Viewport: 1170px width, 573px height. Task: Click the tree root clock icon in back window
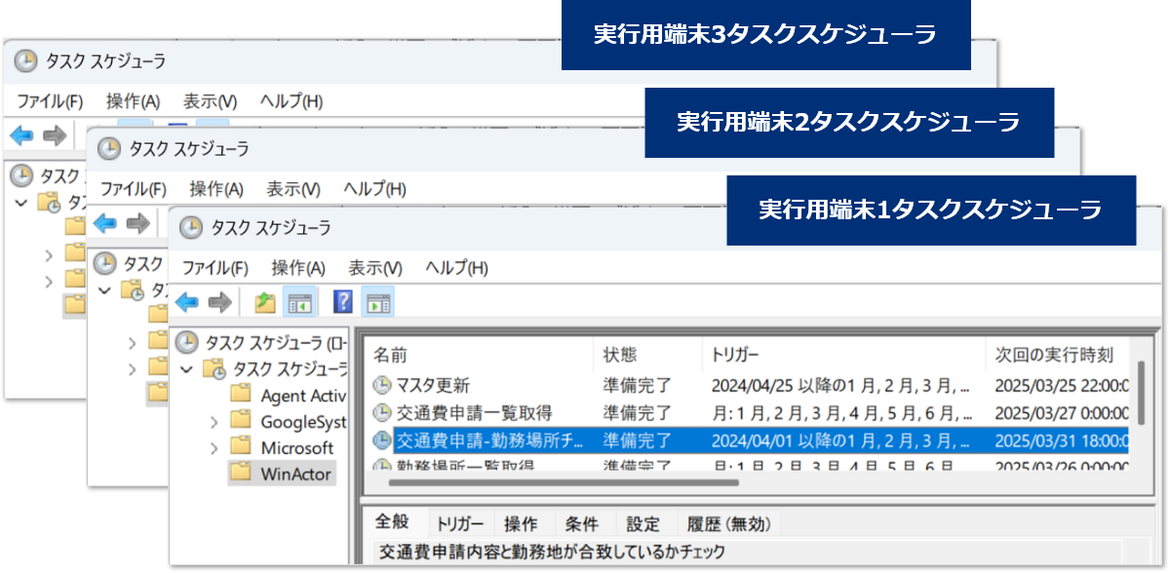(20, 175)
